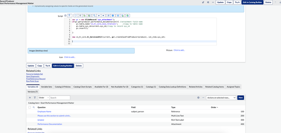Click to add next to Icon
Screen dimensions: 281x133
(x=70, y=57)
